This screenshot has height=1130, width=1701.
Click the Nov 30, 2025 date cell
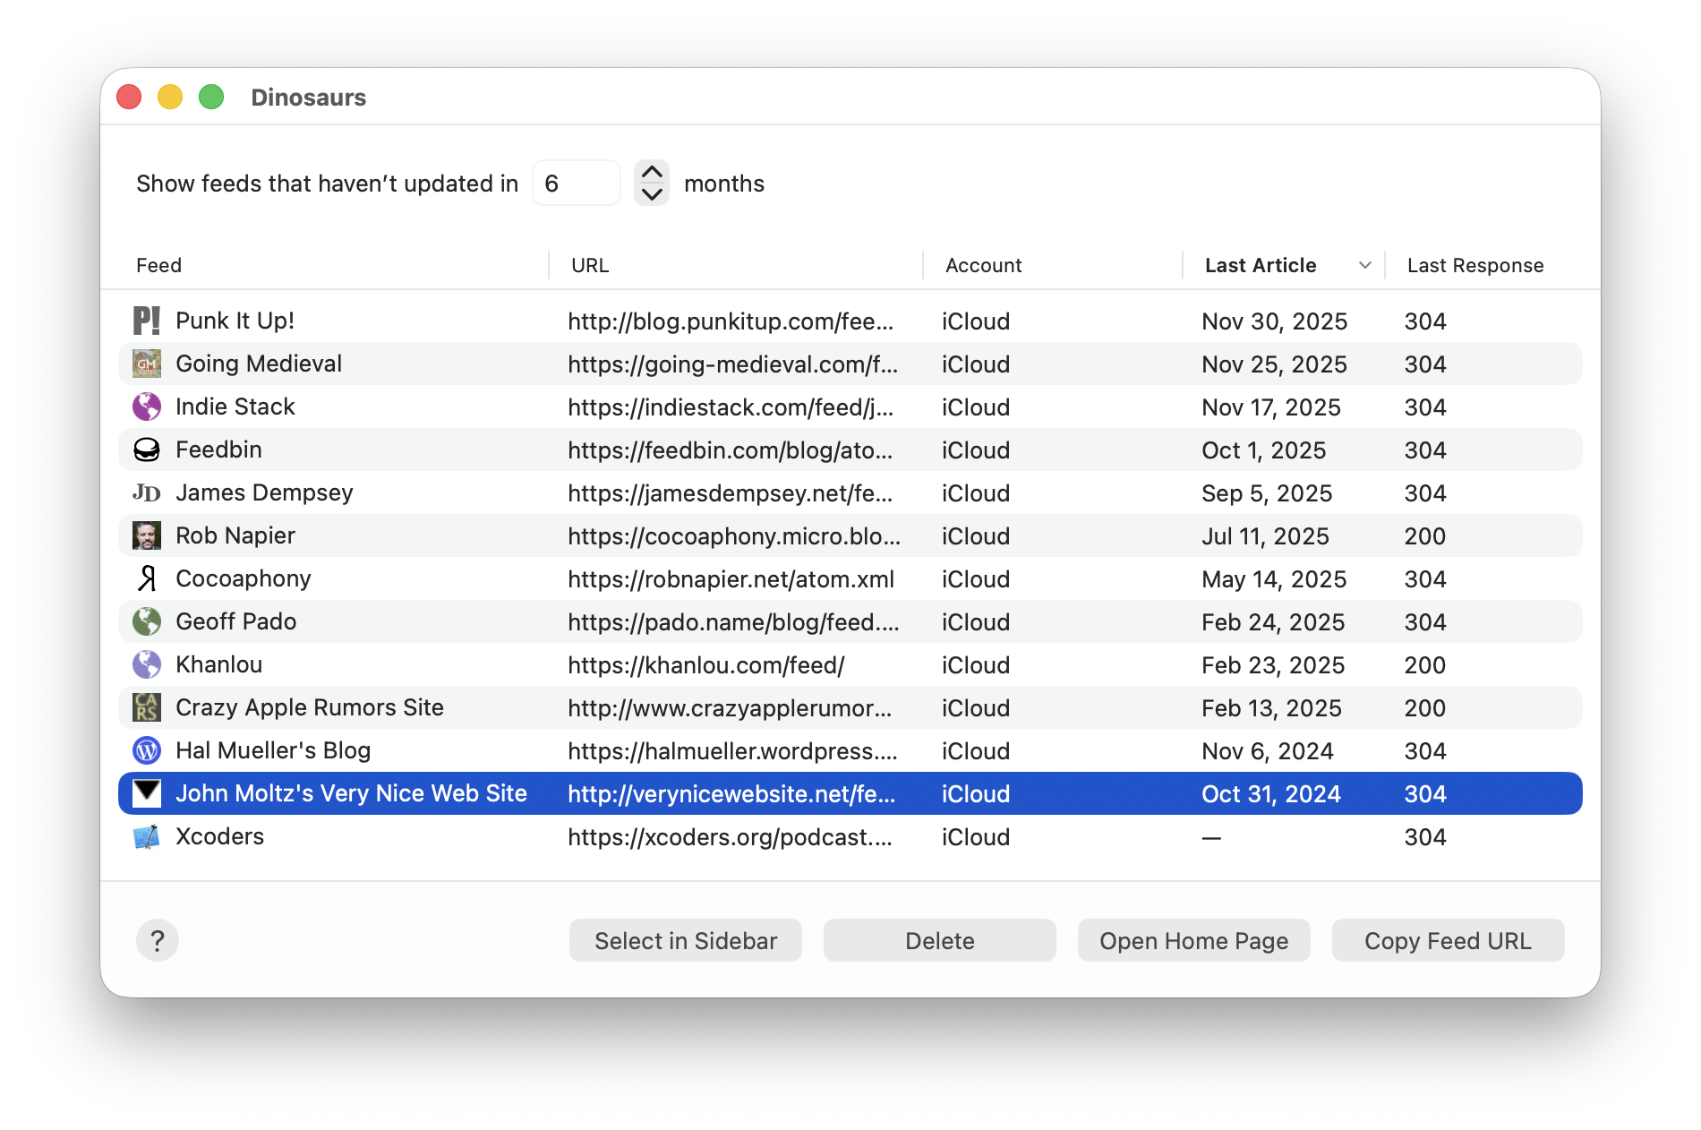1275,321
